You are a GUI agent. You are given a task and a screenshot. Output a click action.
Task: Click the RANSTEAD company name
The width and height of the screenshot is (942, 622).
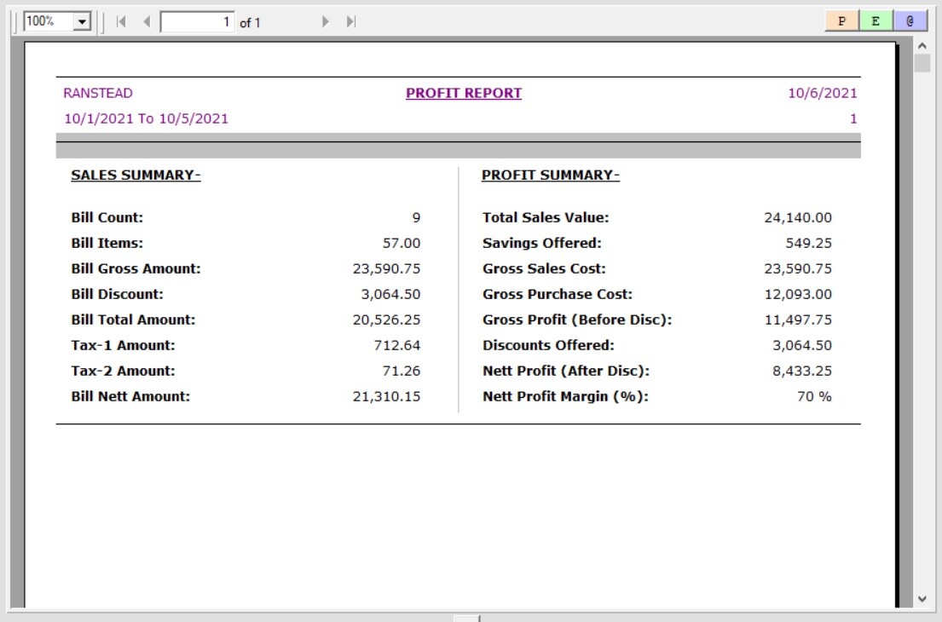[98, 93]
